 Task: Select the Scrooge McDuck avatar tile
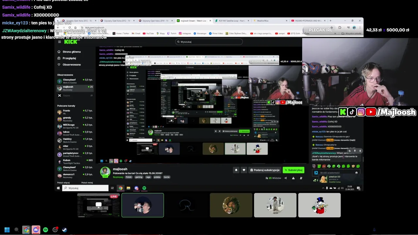(x=319, y=205)
